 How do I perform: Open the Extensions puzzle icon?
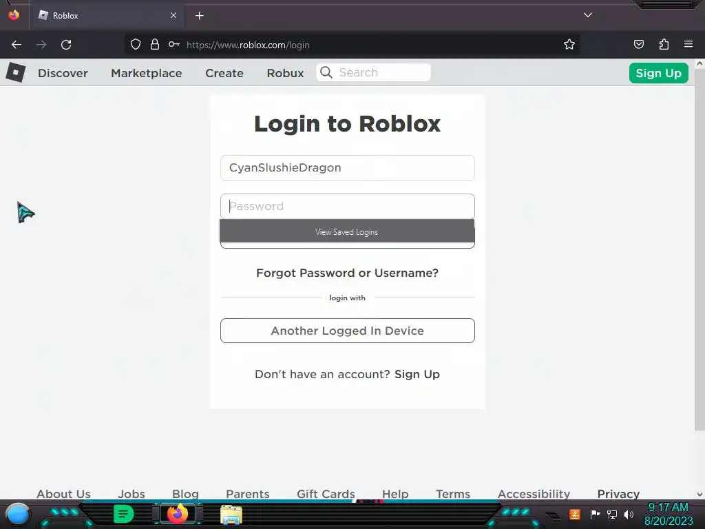664,44
